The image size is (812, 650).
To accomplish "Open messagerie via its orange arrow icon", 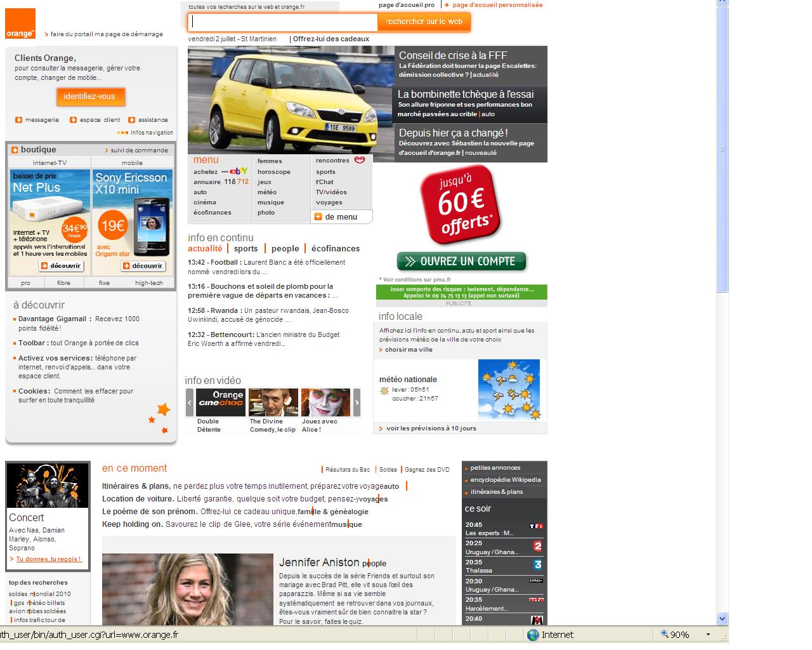I will click(x=20, y=119).
